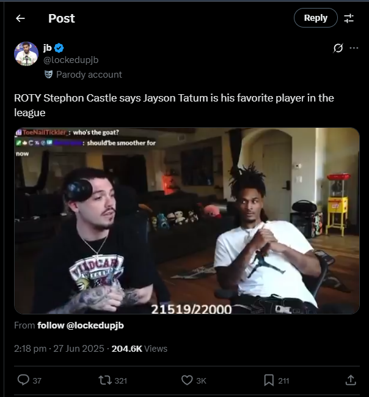Open the share post upload icon

pos(351,380)
